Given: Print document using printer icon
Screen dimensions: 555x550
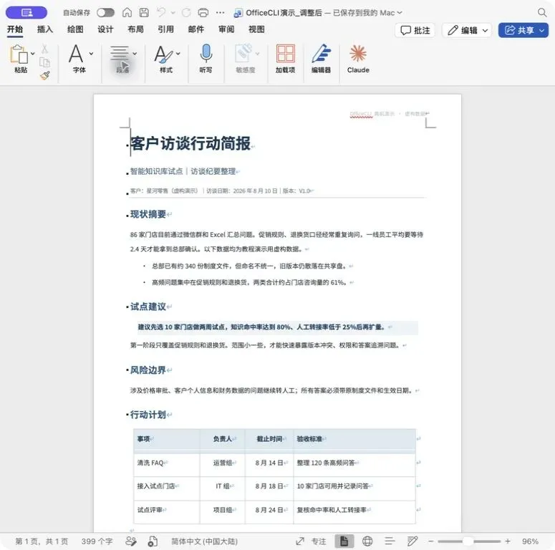Looking at the screenshot, I should point(203,13).
